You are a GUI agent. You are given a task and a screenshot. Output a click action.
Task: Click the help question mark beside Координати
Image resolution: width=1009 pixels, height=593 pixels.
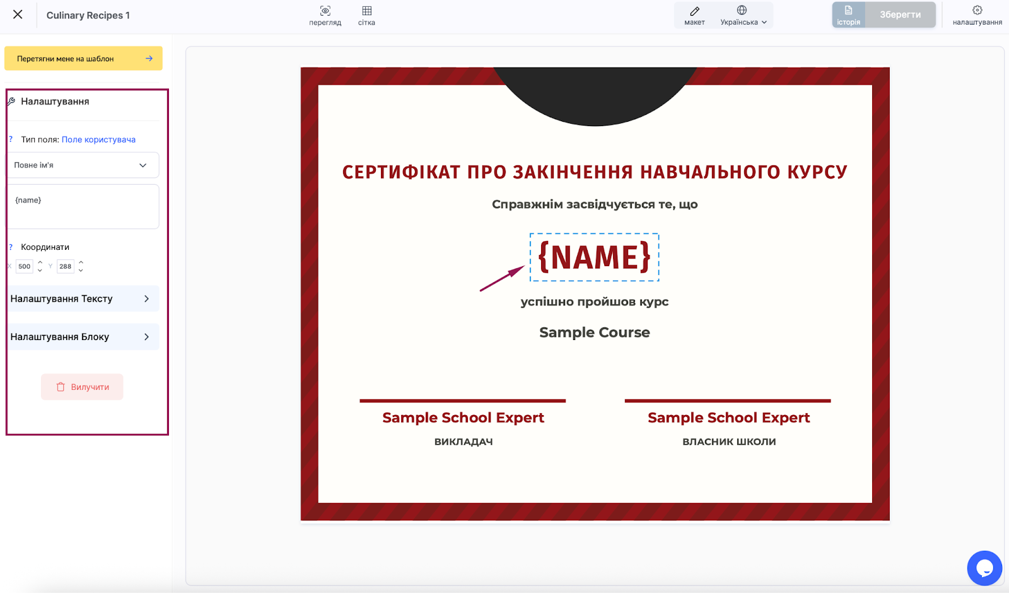tap(11, 247)
